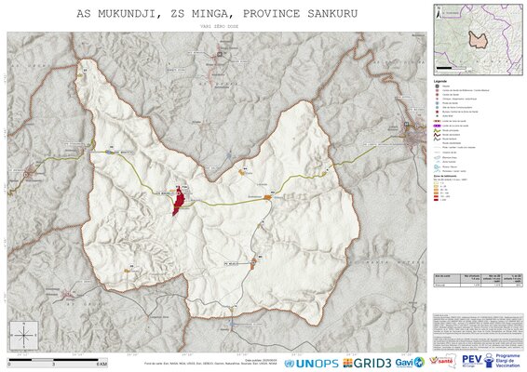Image resolution: width=527 pixels, height=372 pixels.
Task: Click the compass rose on the map
Action: point(24,335)
